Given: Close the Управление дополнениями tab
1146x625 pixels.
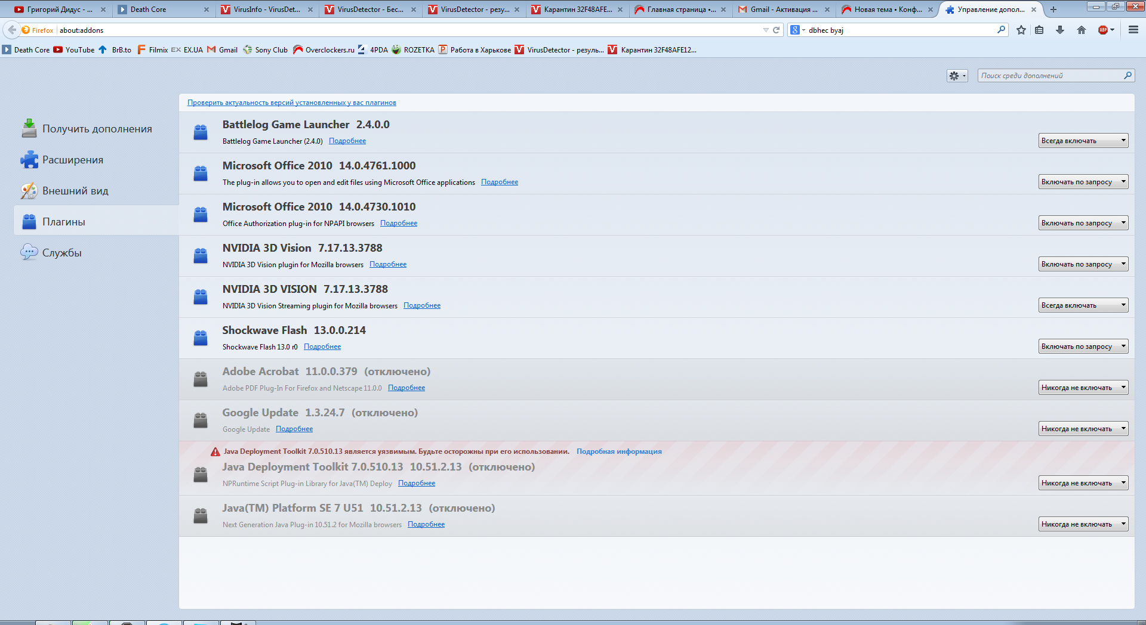Looking at the screenshot, I should [x=1034, y=10].
